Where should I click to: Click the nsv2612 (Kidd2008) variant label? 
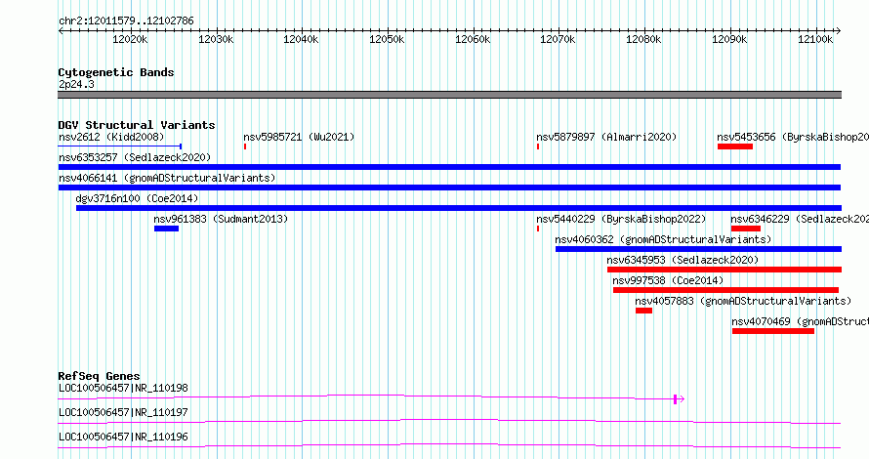click(111, 137)
